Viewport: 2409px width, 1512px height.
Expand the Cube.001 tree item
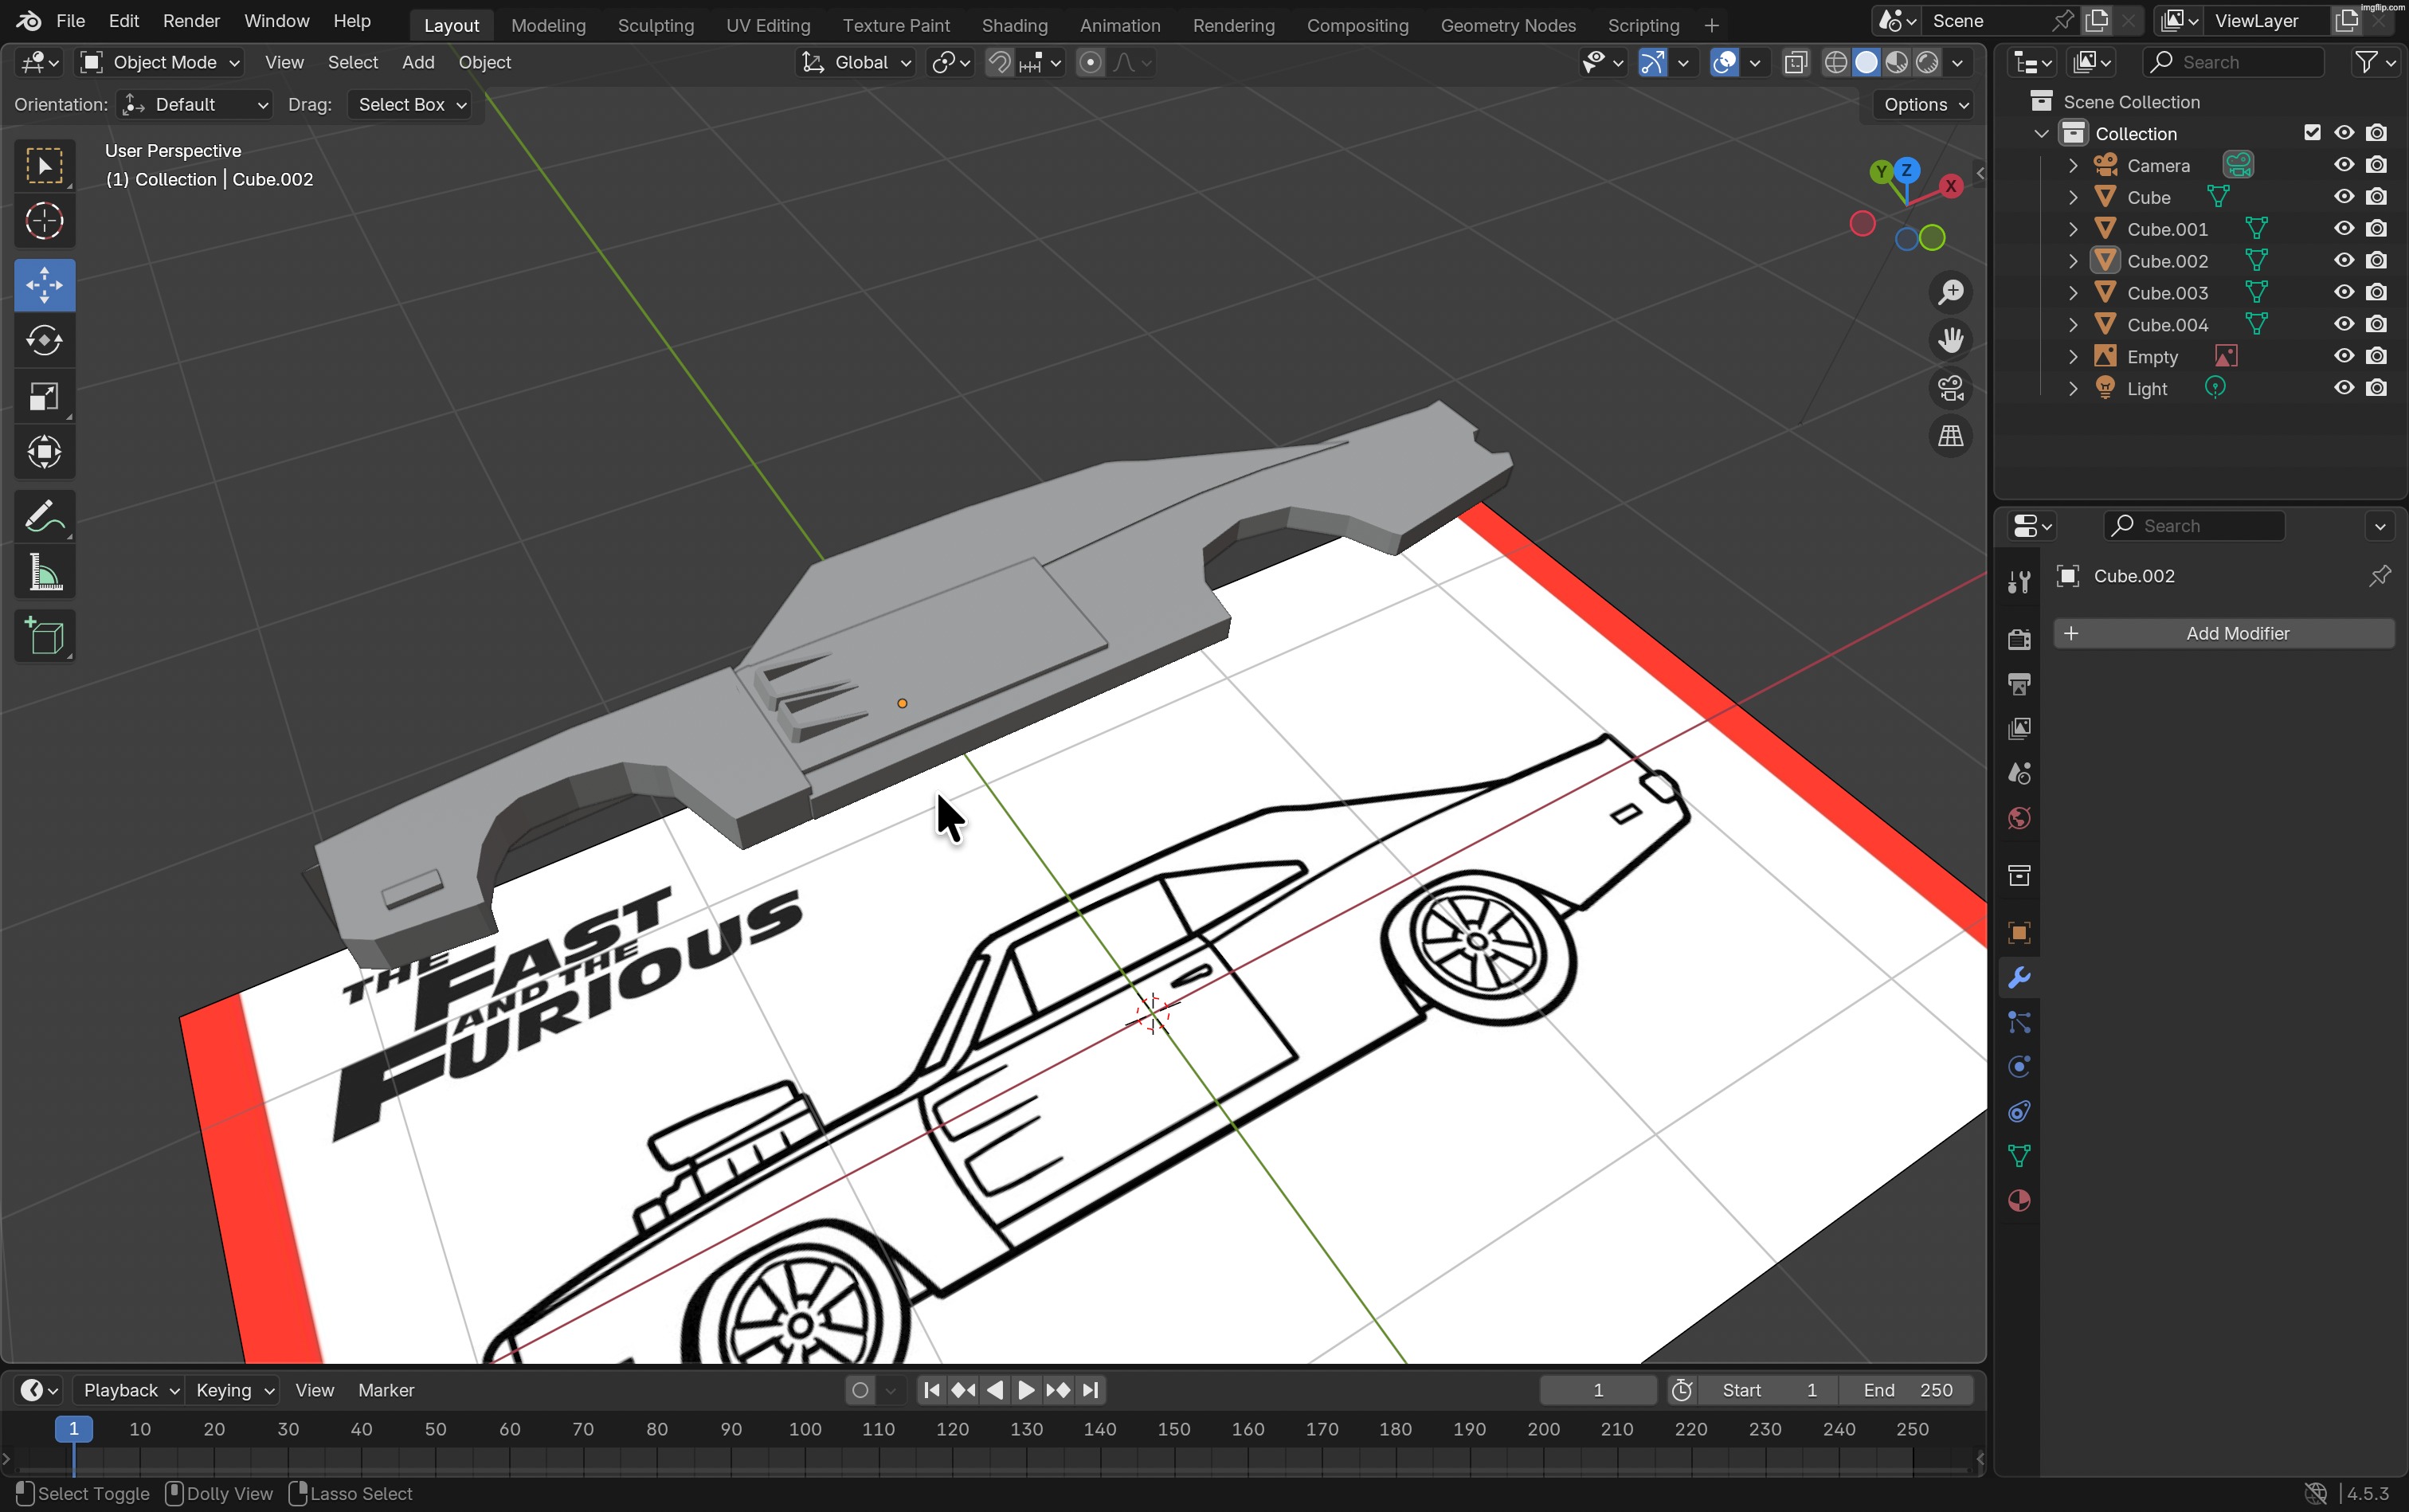point(2073,229)
